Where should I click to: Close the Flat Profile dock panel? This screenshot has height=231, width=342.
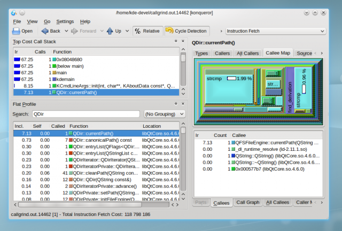(x=183, y=104)
